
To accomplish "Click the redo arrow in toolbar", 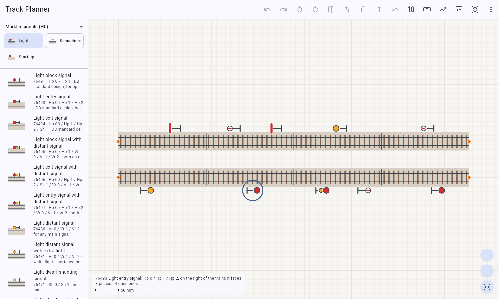I will [283, 9].
